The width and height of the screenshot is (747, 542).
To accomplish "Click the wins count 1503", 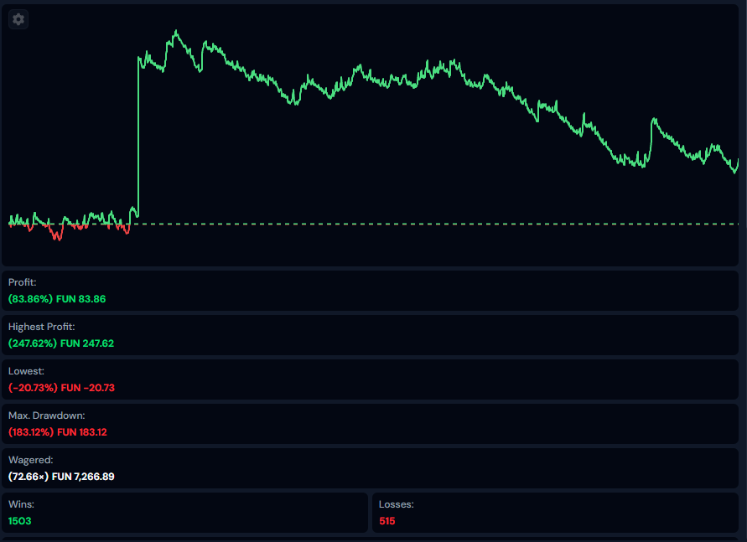I will (x=20, y=521).
